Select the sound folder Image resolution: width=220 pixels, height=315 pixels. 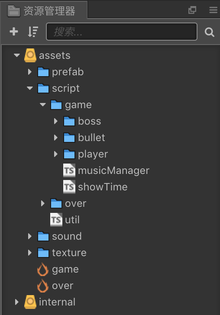pyautogui.click(x=59, y=236)
